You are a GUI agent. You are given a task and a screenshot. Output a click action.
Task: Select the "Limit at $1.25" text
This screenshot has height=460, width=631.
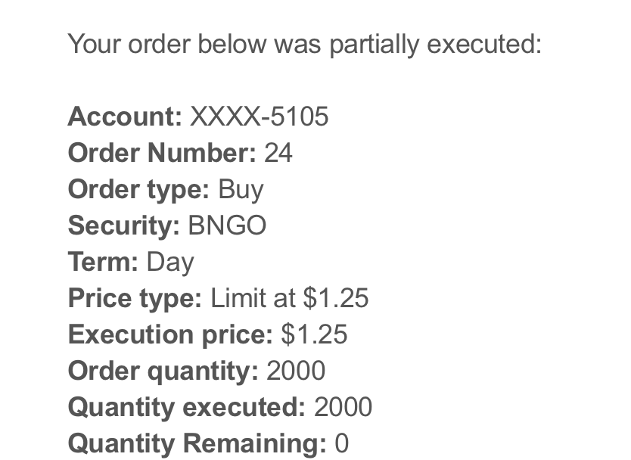289,298
